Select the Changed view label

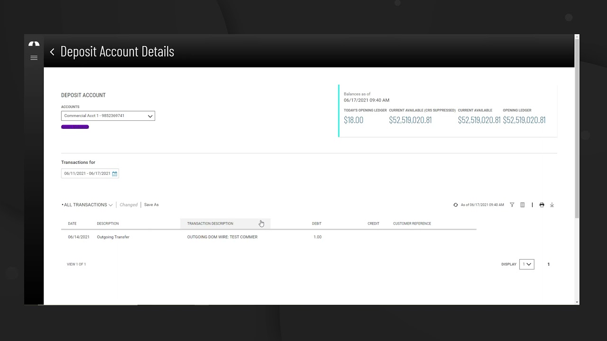click(129, 205)
